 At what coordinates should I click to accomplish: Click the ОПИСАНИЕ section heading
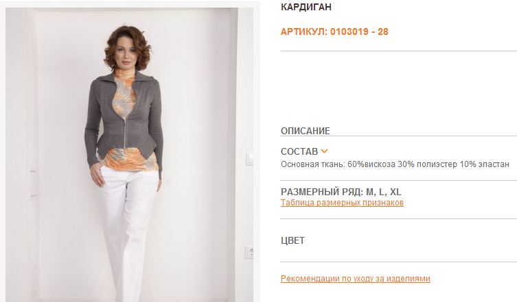[x=306, y=131]
